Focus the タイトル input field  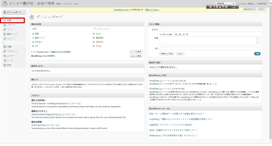[x=210, y=30]
